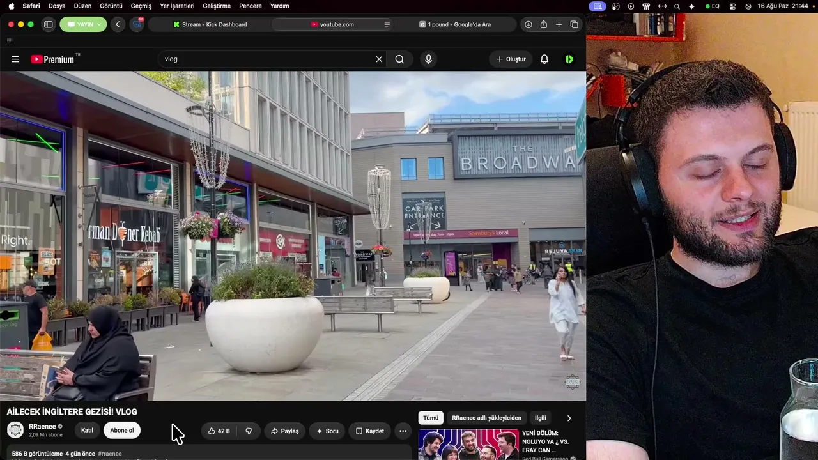Image resolution: width=818 pixels, height=460 pixels.
Task: Open the Görüntü menu
Action: [111, 6]
